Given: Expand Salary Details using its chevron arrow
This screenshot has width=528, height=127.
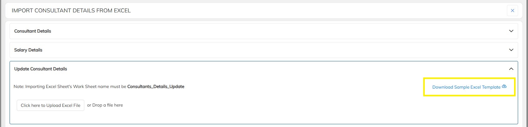Looking at the screenshot, I should pyautogui.click(x=511, y=50).
